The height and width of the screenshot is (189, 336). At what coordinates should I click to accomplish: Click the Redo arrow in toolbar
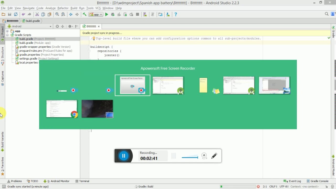(29, 14)
